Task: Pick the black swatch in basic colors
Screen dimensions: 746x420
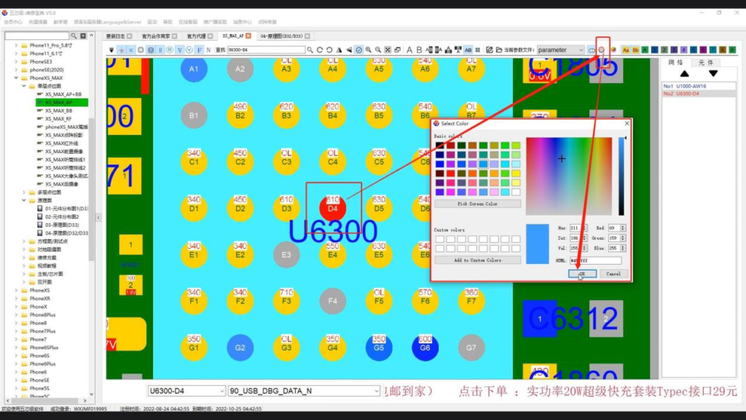Action: (x=439, y=145)
